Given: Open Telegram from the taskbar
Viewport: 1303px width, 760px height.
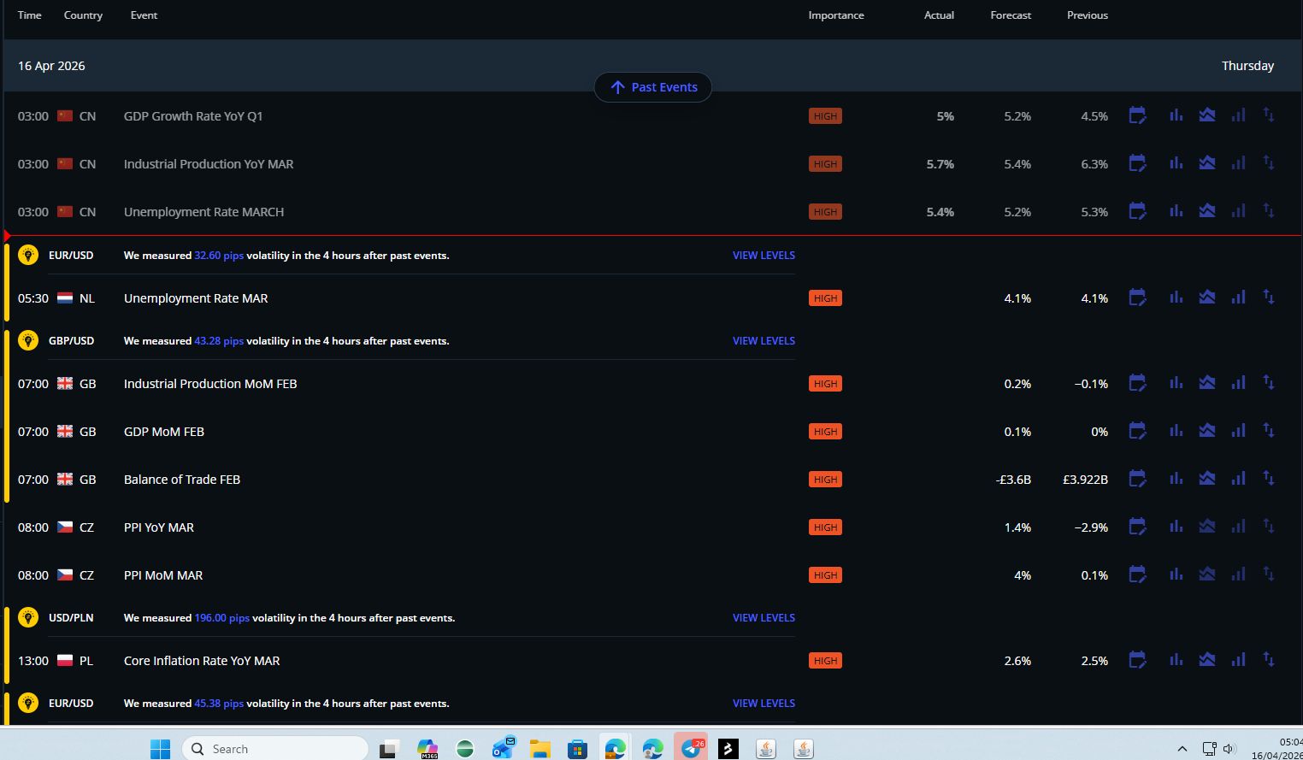Looking at the screenshot, I should click(x=691, y=749).
